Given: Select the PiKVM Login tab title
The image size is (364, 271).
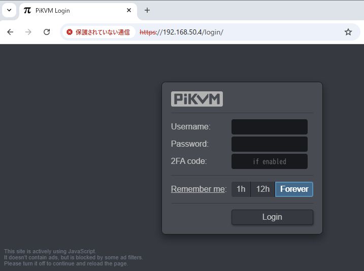Looking at the screenshot, I should coord(53,11).
